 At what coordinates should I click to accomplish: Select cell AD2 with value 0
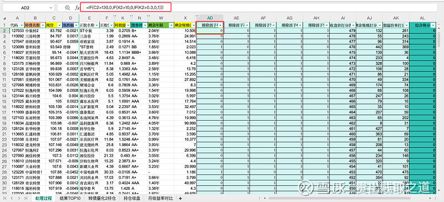click(x=210, y=30)
